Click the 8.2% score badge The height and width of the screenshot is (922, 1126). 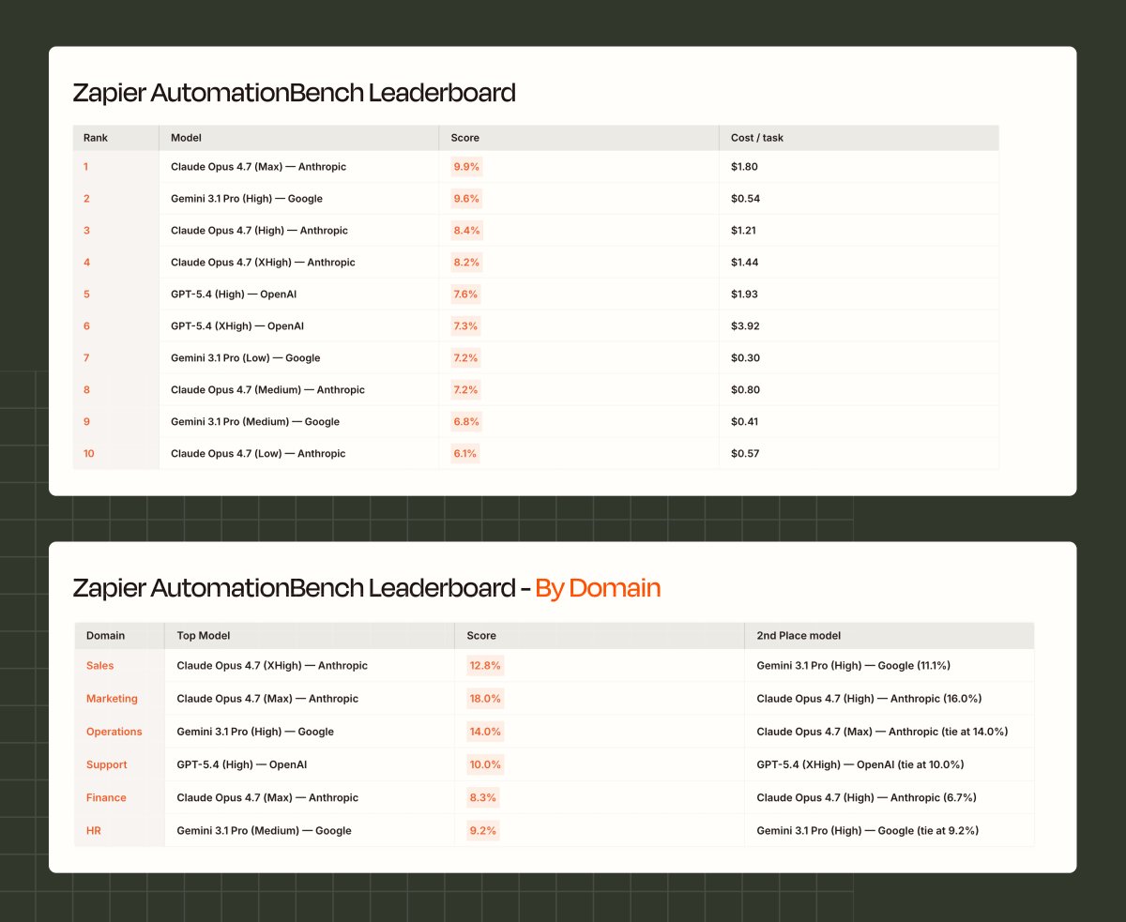click(x=465, y=263)
